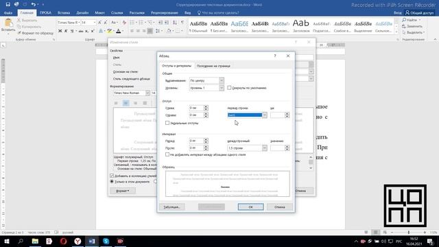Click the Increase Font Size icon
Viewport: 439px width, 247px height.
click(100, 23)
